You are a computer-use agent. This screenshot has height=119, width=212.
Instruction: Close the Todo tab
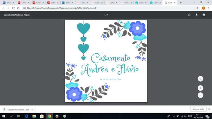click(x=146, y=2)
